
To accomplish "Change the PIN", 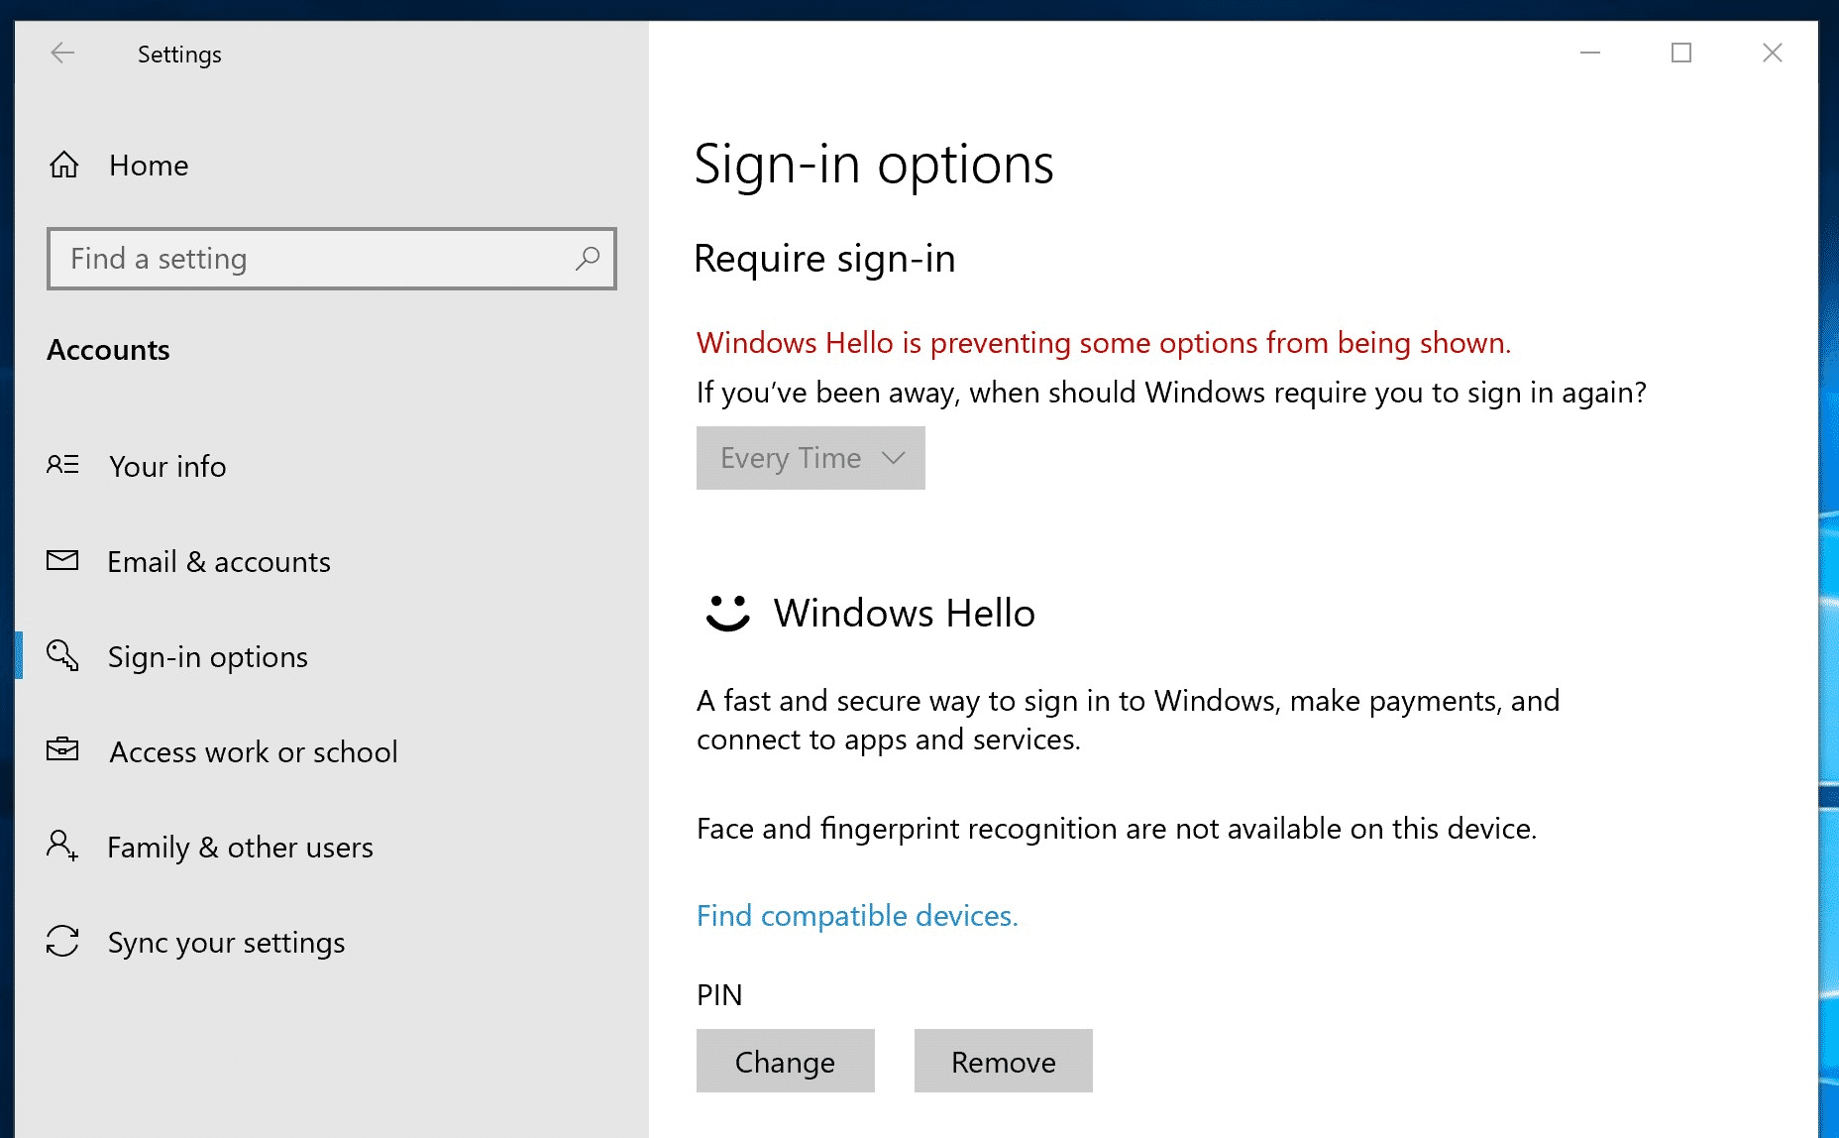I will point(784,1061).
